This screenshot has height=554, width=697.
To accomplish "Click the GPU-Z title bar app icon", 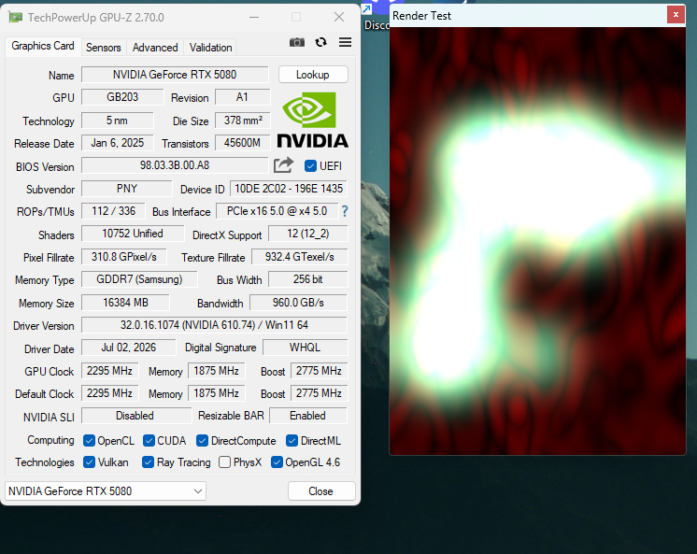I will [x=16, y=18].
